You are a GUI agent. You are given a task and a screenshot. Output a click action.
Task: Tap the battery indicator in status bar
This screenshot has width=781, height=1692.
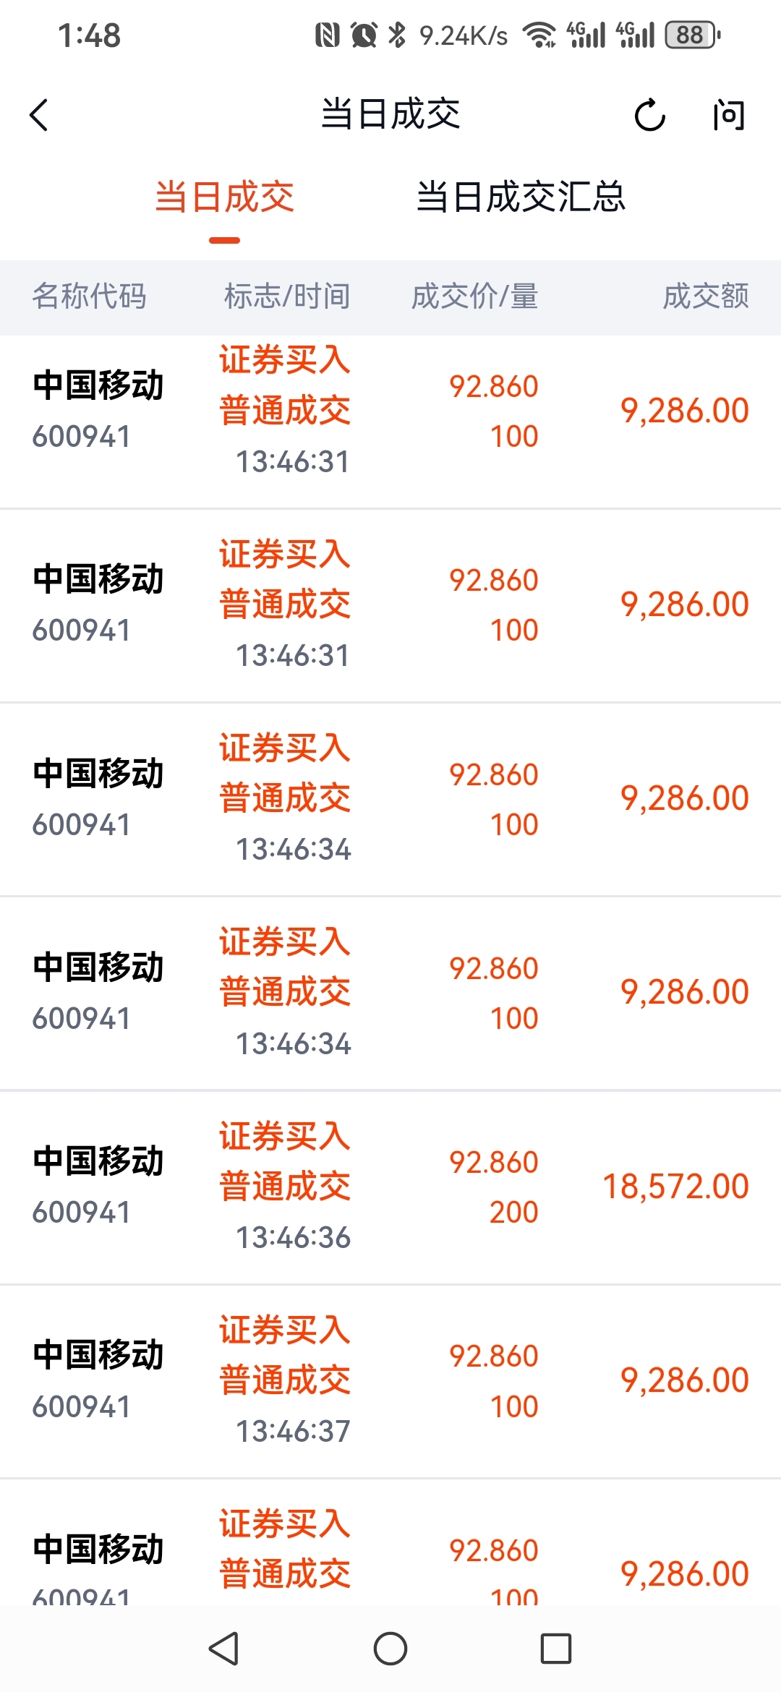pos(692,35)
